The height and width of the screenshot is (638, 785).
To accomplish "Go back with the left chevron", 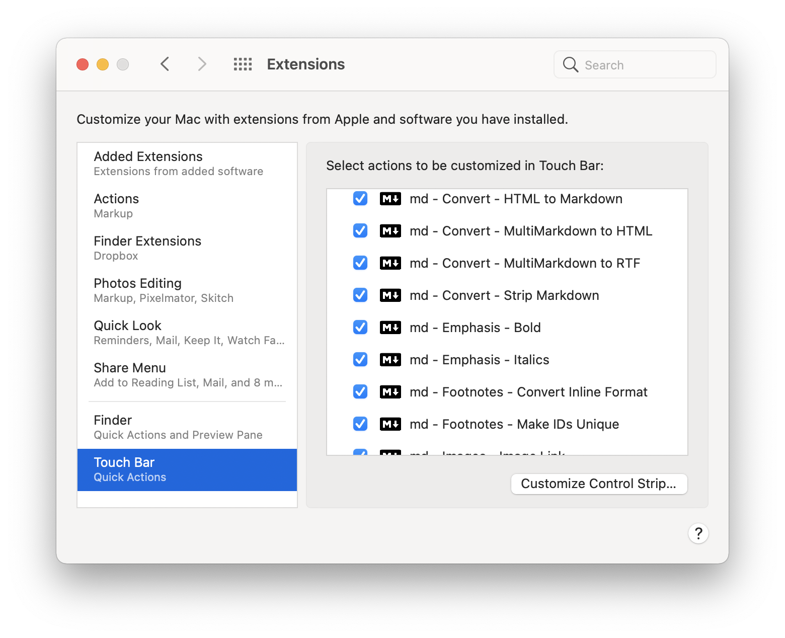I will click(165, 64).
